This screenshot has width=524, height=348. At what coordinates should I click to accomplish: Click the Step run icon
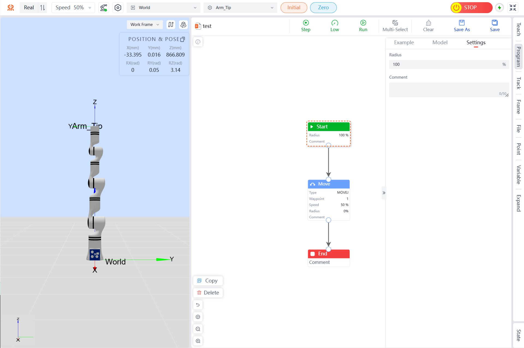click(306, 23)
